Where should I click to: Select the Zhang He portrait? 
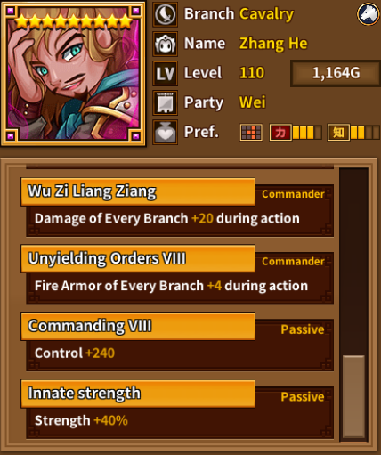coord(73,74)
